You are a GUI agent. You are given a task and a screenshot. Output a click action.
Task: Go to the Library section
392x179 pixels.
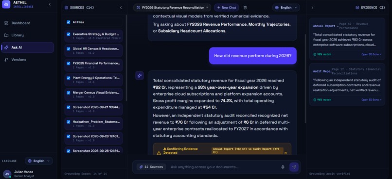tap(28, 35)
